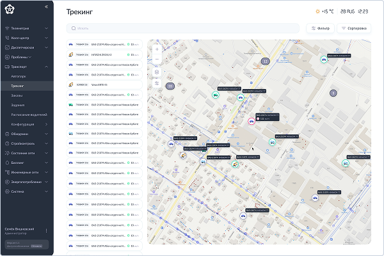Zoom out the map with minus button

click(157, 60)
